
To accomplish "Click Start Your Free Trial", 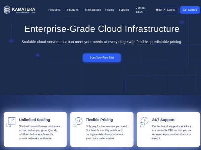I will tap(102, 58).
